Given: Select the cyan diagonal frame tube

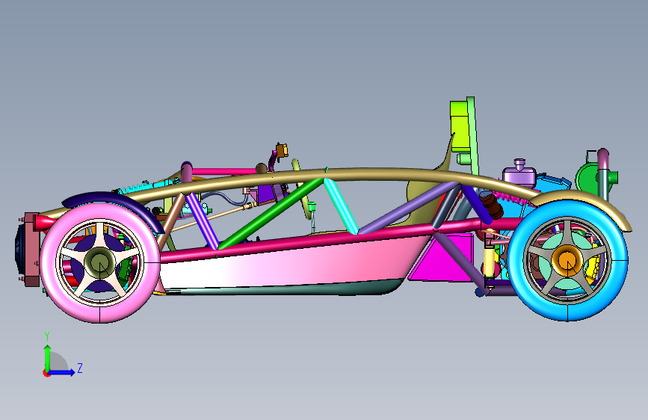Looking at the screenshot, I should (x=341, y=206).
